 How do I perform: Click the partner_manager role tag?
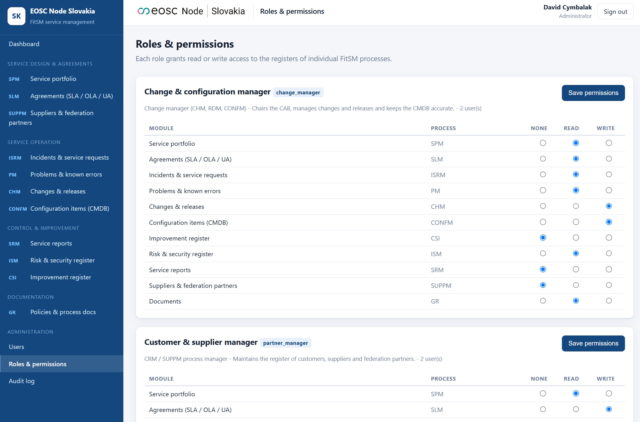tap(285, 343)
